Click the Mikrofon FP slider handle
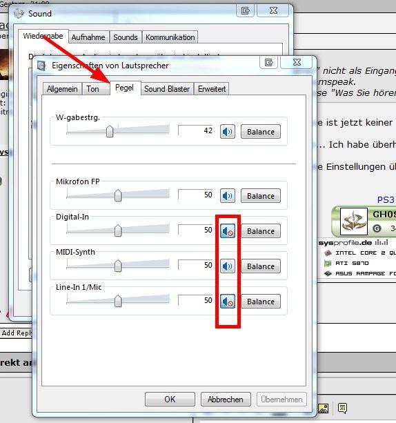The height and width of the screenshot is (423, 396). (x=118, y=195)
